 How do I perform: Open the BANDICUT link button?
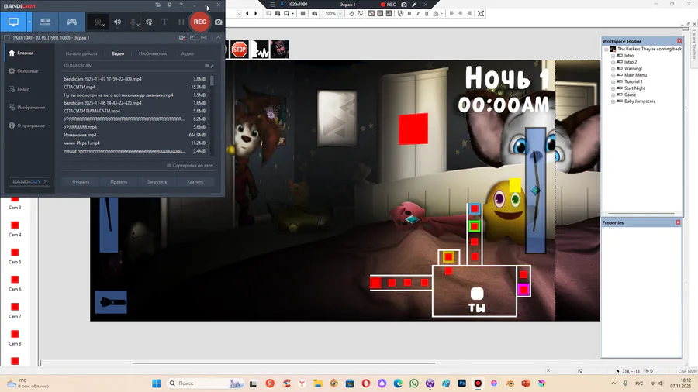(29, 182)
